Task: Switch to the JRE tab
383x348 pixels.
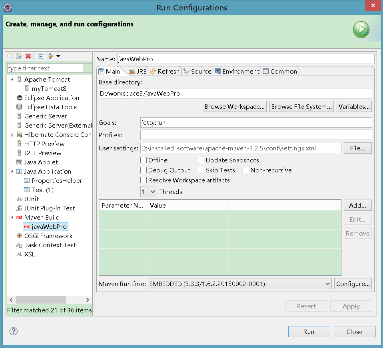Action: (x=138, y=71)
